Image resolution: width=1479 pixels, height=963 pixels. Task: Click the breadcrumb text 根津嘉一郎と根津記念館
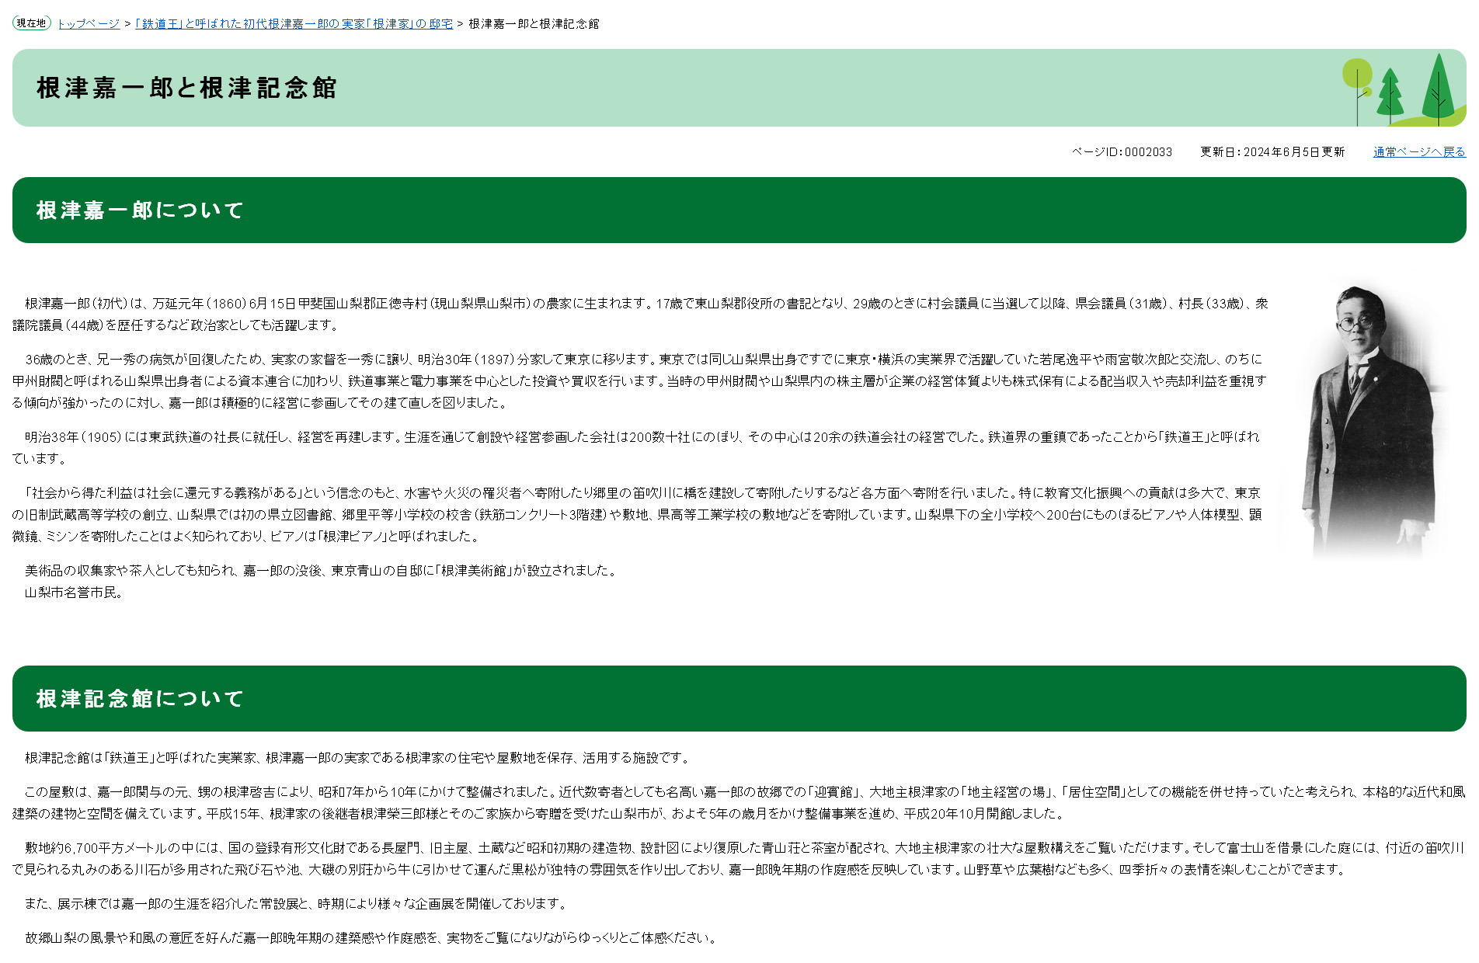[x=534, y=24]
